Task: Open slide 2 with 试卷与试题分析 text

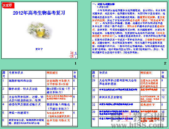Action: click(x=129, y=30)
